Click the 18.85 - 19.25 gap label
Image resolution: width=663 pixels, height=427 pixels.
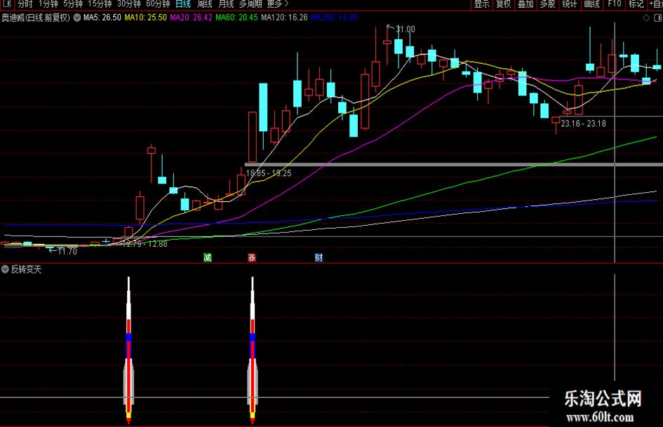coord(269,173)
